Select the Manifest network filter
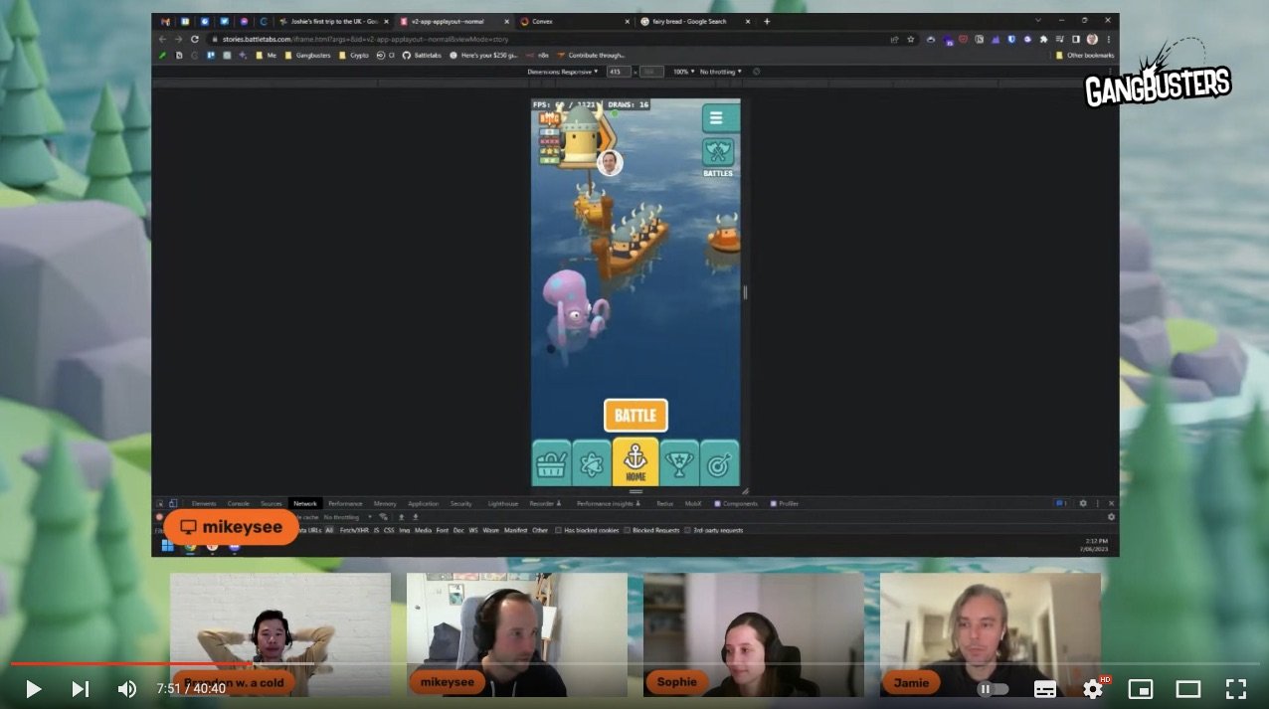 pyautogui.click(x=515, y=530)
